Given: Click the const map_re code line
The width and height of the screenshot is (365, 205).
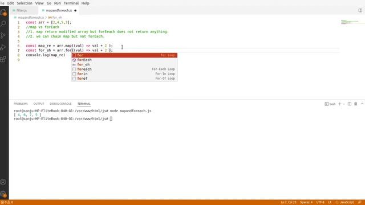Looking at the screenshot, I should [69, 46].
